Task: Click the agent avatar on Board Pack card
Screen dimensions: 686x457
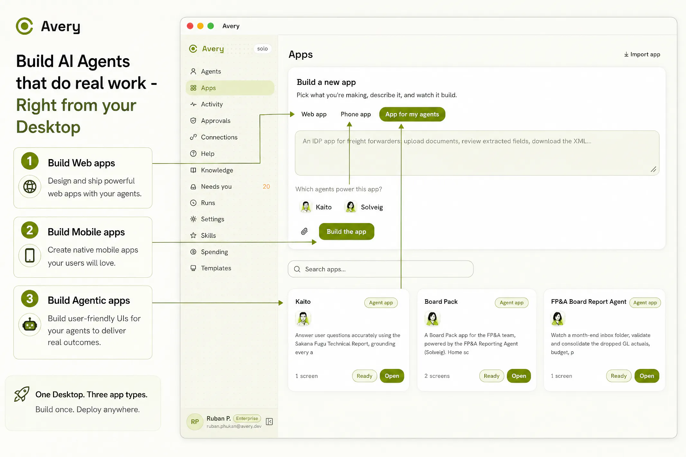Action: [x=432, y=318]
